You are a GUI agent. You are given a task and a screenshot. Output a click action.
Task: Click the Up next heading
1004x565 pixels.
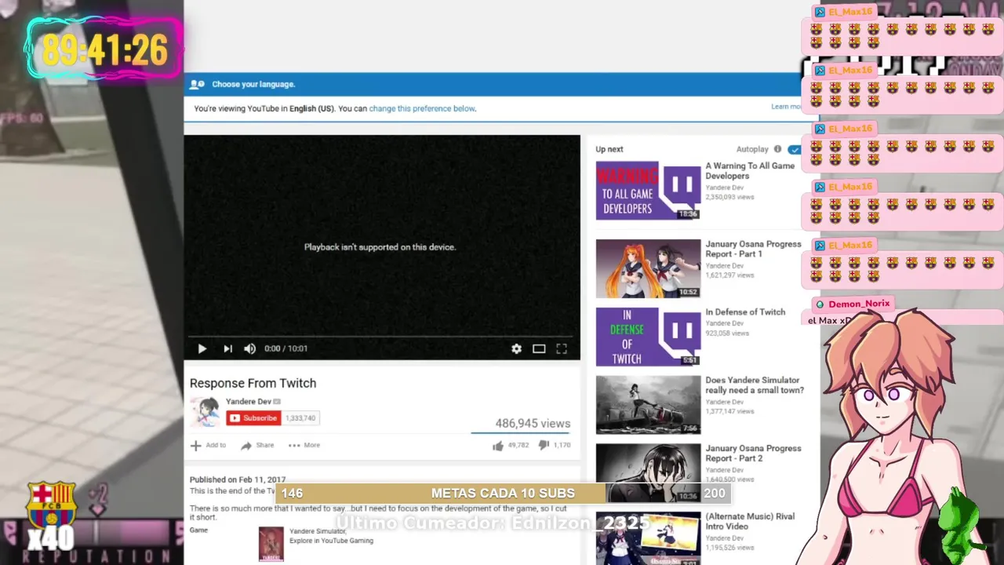[609, 149]
